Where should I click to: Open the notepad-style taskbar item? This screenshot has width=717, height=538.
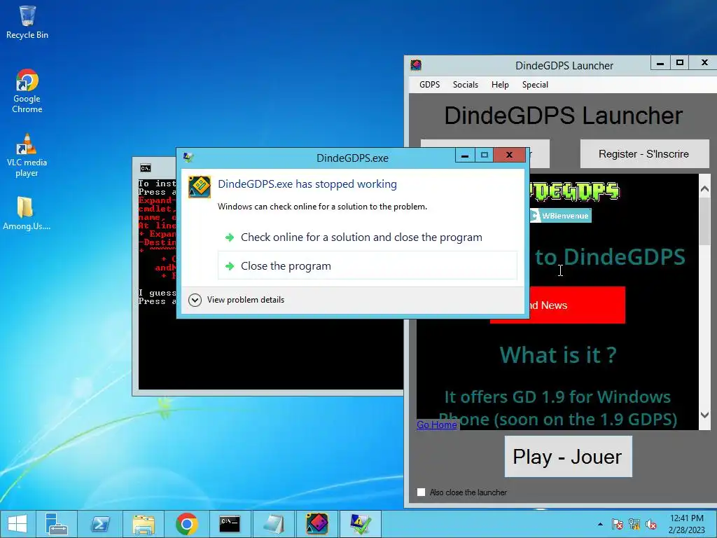tap(273, 524)
